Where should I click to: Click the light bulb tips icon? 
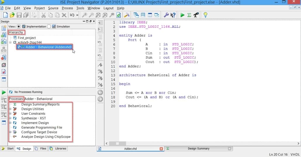[x=205, y=15]
